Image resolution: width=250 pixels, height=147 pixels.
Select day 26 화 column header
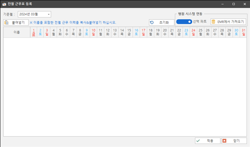[x=208, y=32]
